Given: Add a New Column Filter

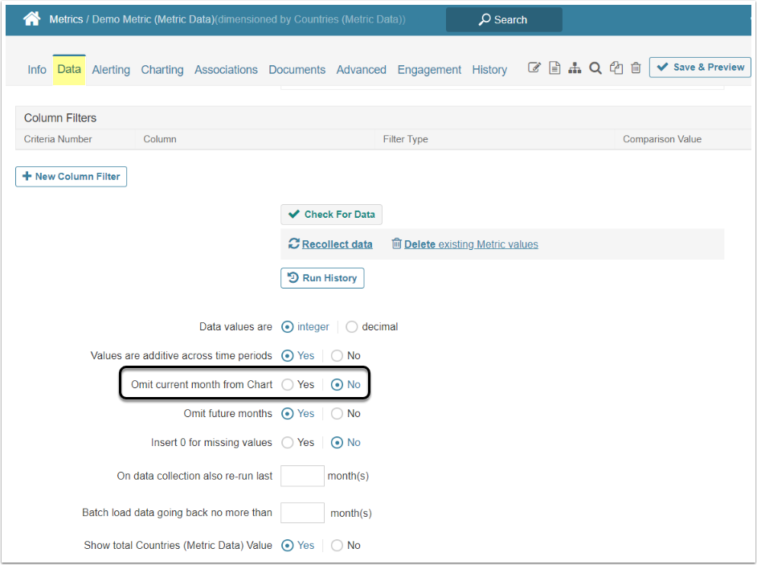Looking at the screenshot, I should coord(72,177).
